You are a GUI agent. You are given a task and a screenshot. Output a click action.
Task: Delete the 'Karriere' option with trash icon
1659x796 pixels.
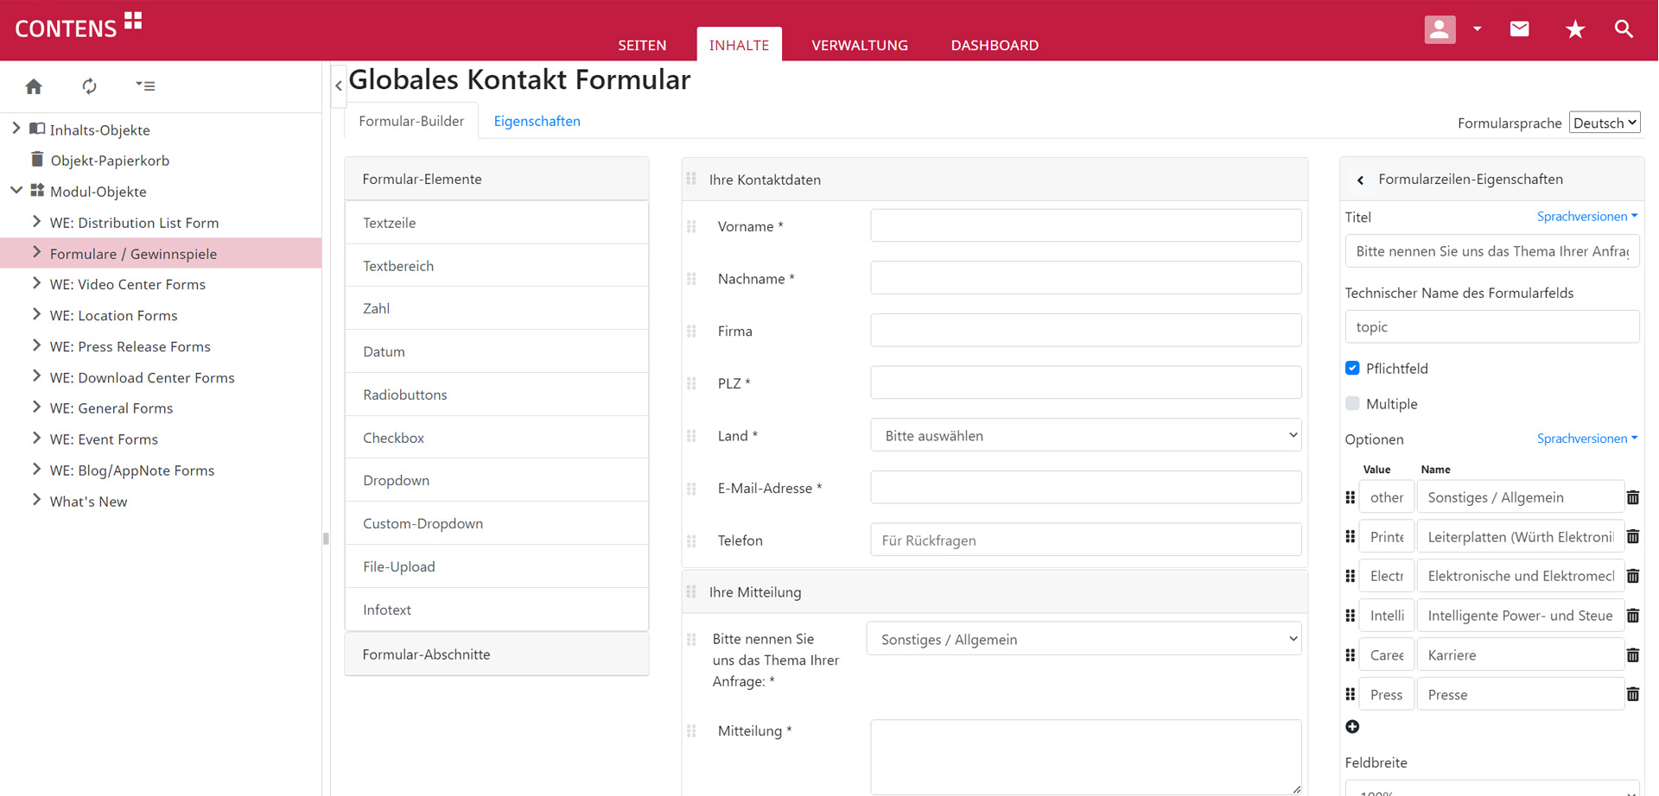1632,655
